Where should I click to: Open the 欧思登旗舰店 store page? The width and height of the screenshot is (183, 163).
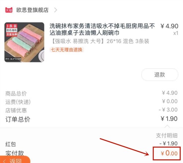coord(33,10)
